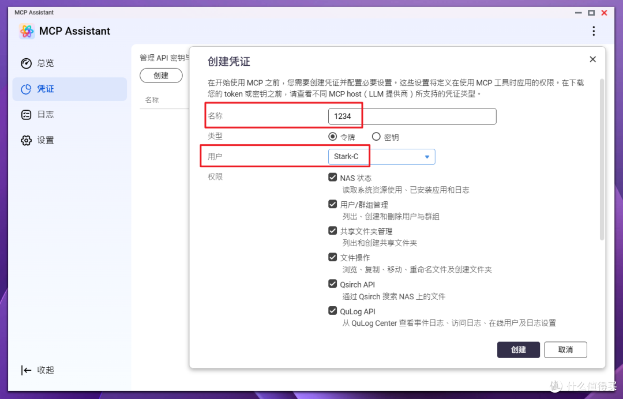Click the dialog's vertical scrollbar
The image size is (623, 399).
[x=602, y=159]
